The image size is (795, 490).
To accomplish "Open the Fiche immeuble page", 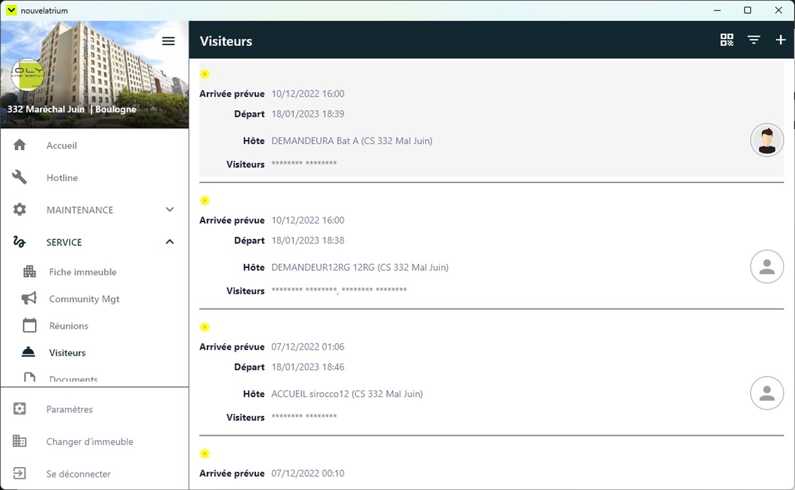I will (83, 272).
